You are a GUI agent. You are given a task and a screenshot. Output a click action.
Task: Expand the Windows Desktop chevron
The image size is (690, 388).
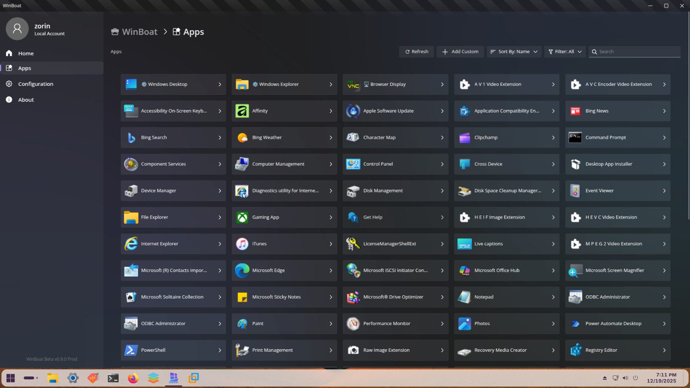click(x=220, y=84)
